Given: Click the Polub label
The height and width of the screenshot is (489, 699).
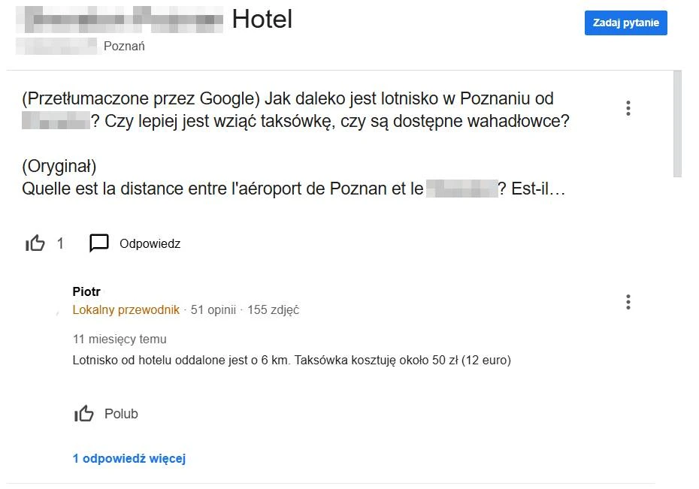Looking at the screenshot, I should [x=121, y=414].
